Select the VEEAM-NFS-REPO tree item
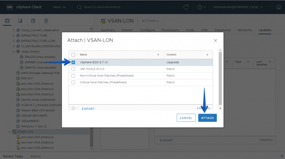Screen dimensions: 285x159 coord(34,116)
